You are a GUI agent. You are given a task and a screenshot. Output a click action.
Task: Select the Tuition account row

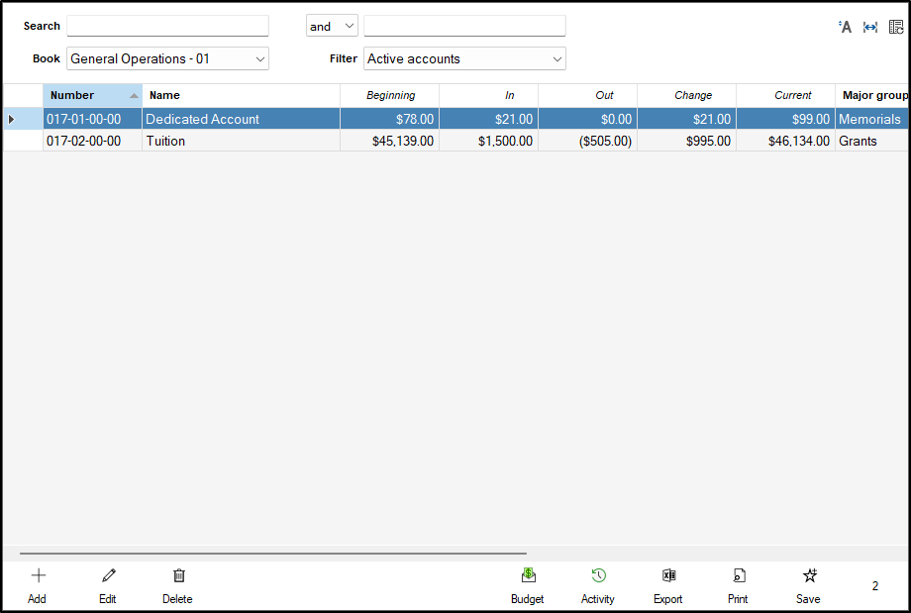tap(238, 142)
